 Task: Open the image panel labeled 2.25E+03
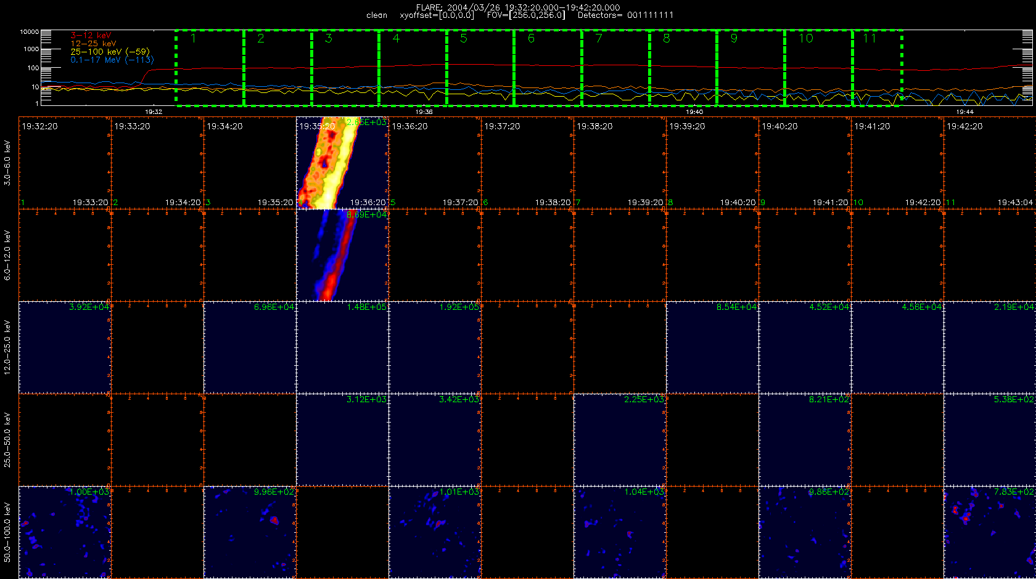click(x=620, y=440)
